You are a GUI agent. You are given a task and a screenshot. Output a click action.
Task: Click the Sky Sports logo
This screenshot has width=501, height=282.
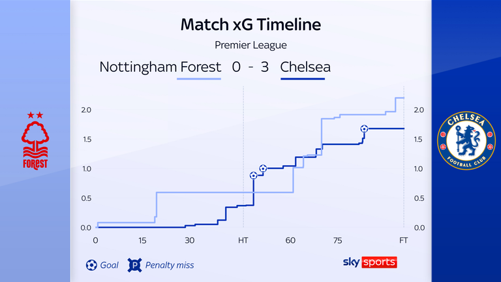[x=369, y=262]
